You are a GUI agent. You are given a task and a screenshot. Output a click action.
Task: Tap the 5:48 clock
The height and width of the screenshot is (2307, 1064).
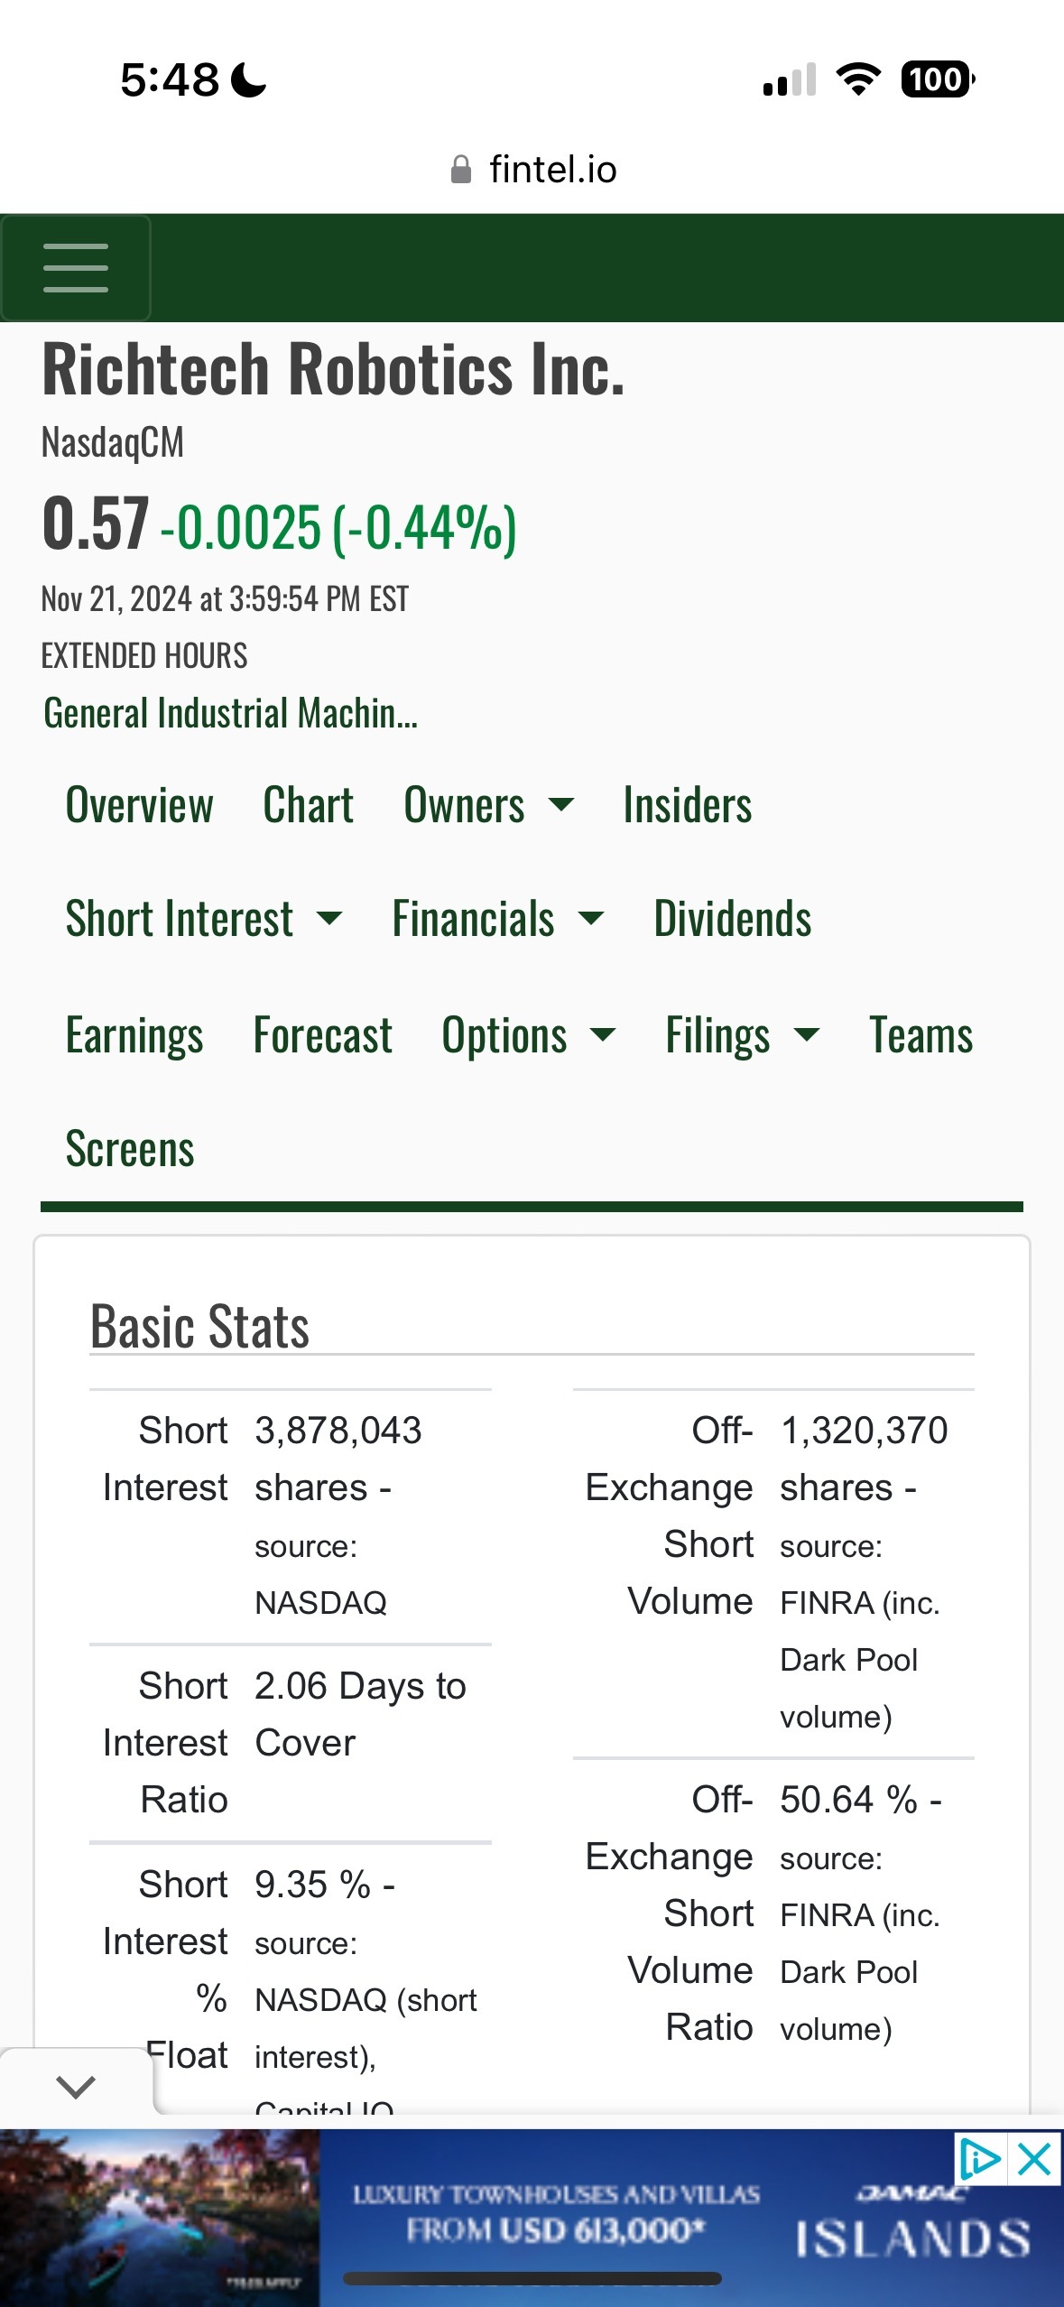pos(170,79)
